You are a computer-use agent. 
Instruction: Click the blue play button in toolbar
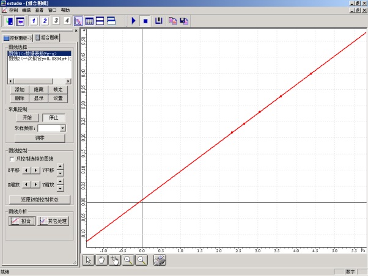coord(134,21)
